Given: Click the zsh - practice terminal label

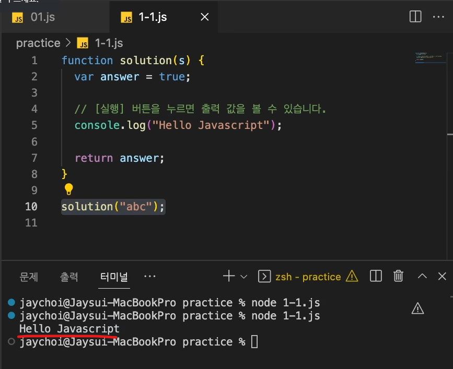Looking at the screenshot, I should pyautogui.click(x=308, y=277).
